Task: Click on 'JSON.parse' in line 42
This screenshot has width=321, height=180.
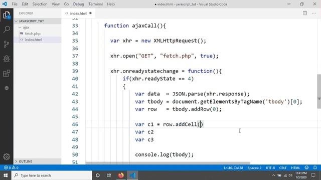Action: pos(188,94)
